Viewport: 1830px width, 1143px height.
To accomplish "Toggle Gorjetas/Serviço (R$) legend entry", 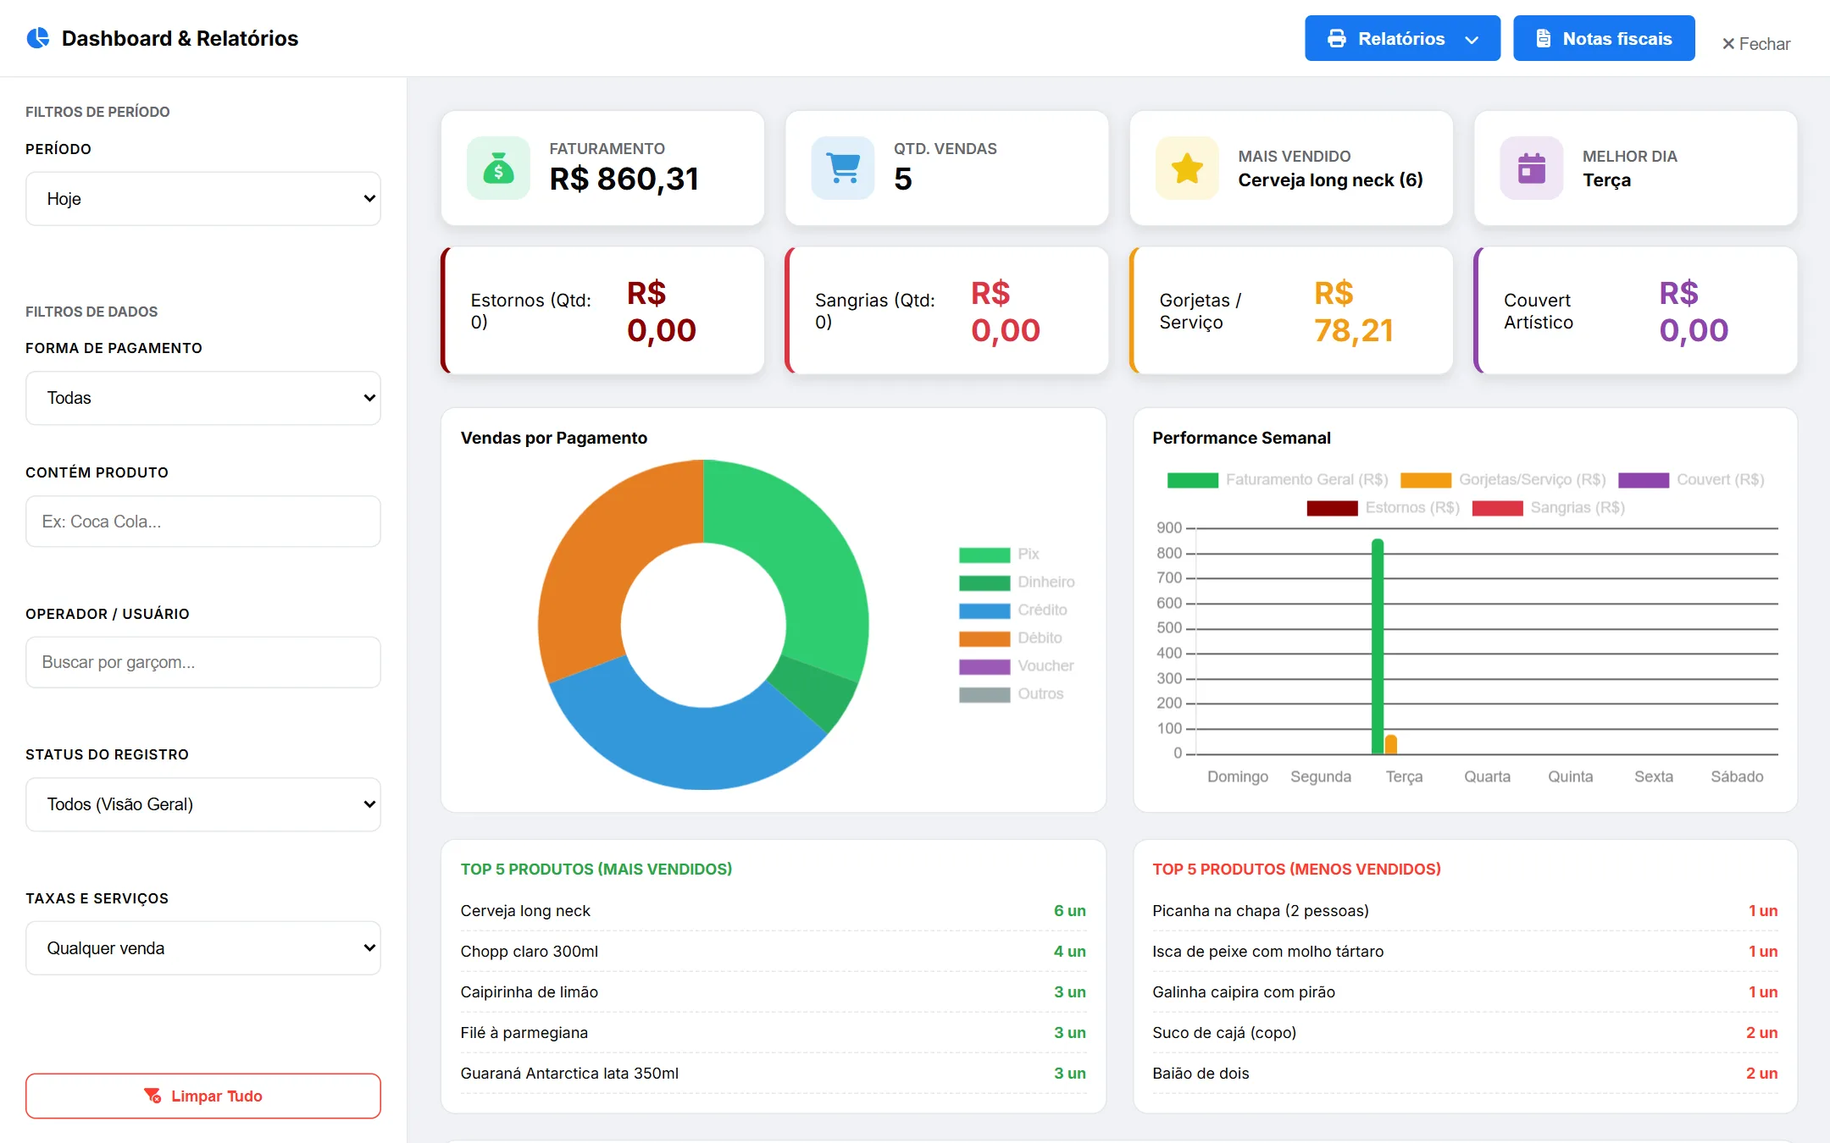I will [x=1503, y=480].
